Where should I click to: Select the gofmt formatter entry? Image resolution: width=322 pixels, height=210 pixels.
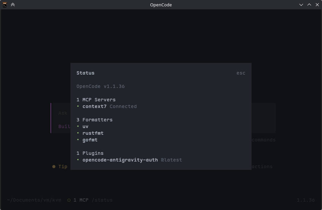click(x=90, y=140)
